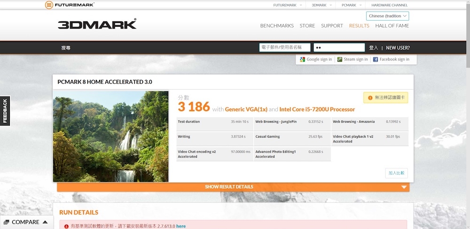The height and width of the screenshot is (229, 470).
Task: Click the 97.00000 ms value
Action: coord(240,152)
